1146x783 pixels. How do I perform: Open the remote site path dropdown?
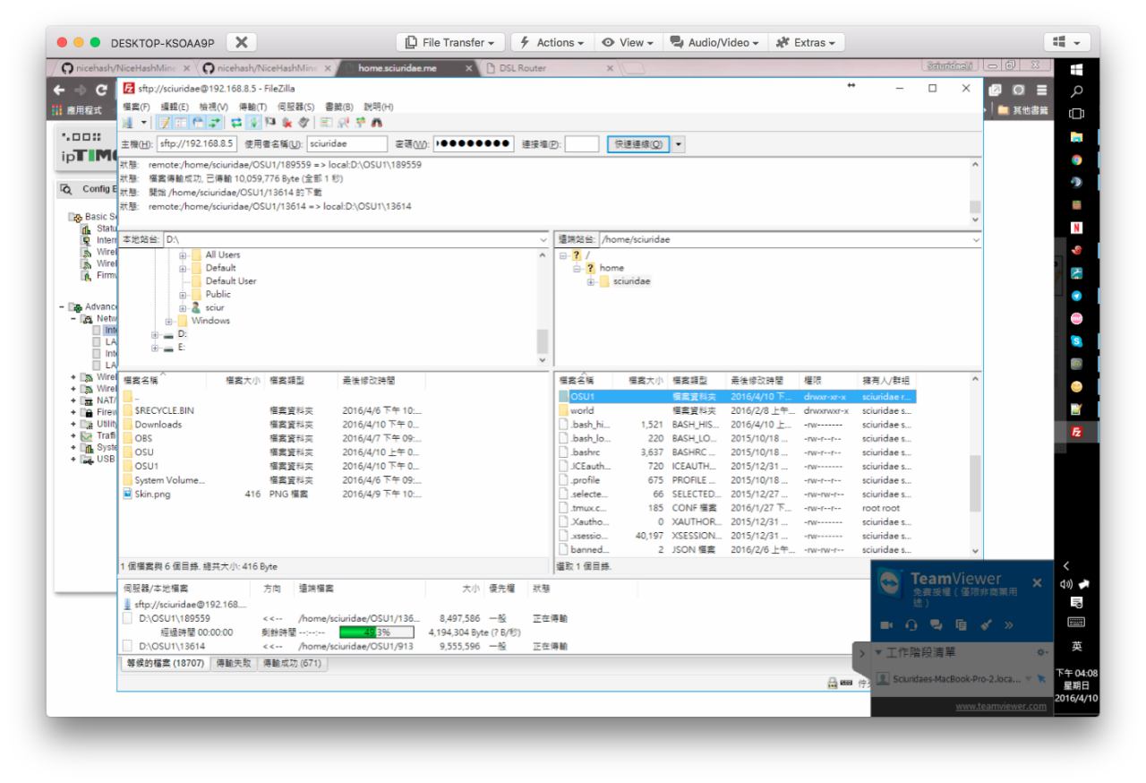(975, 240)
